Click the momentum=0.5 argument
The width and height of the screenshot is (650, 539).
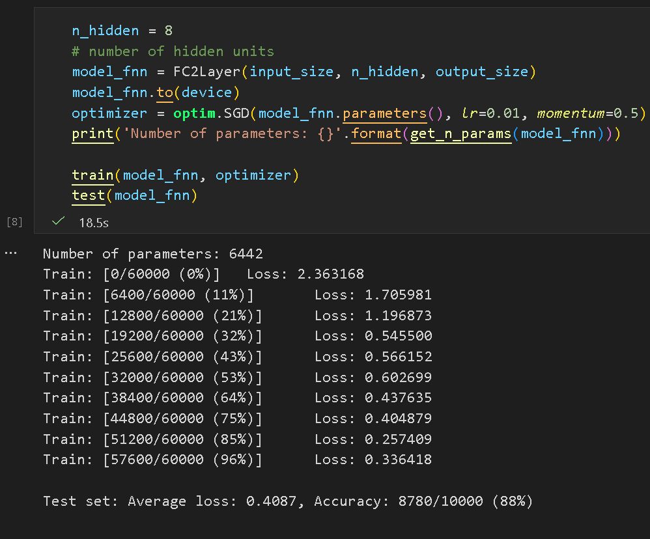[x=590, y=113]
